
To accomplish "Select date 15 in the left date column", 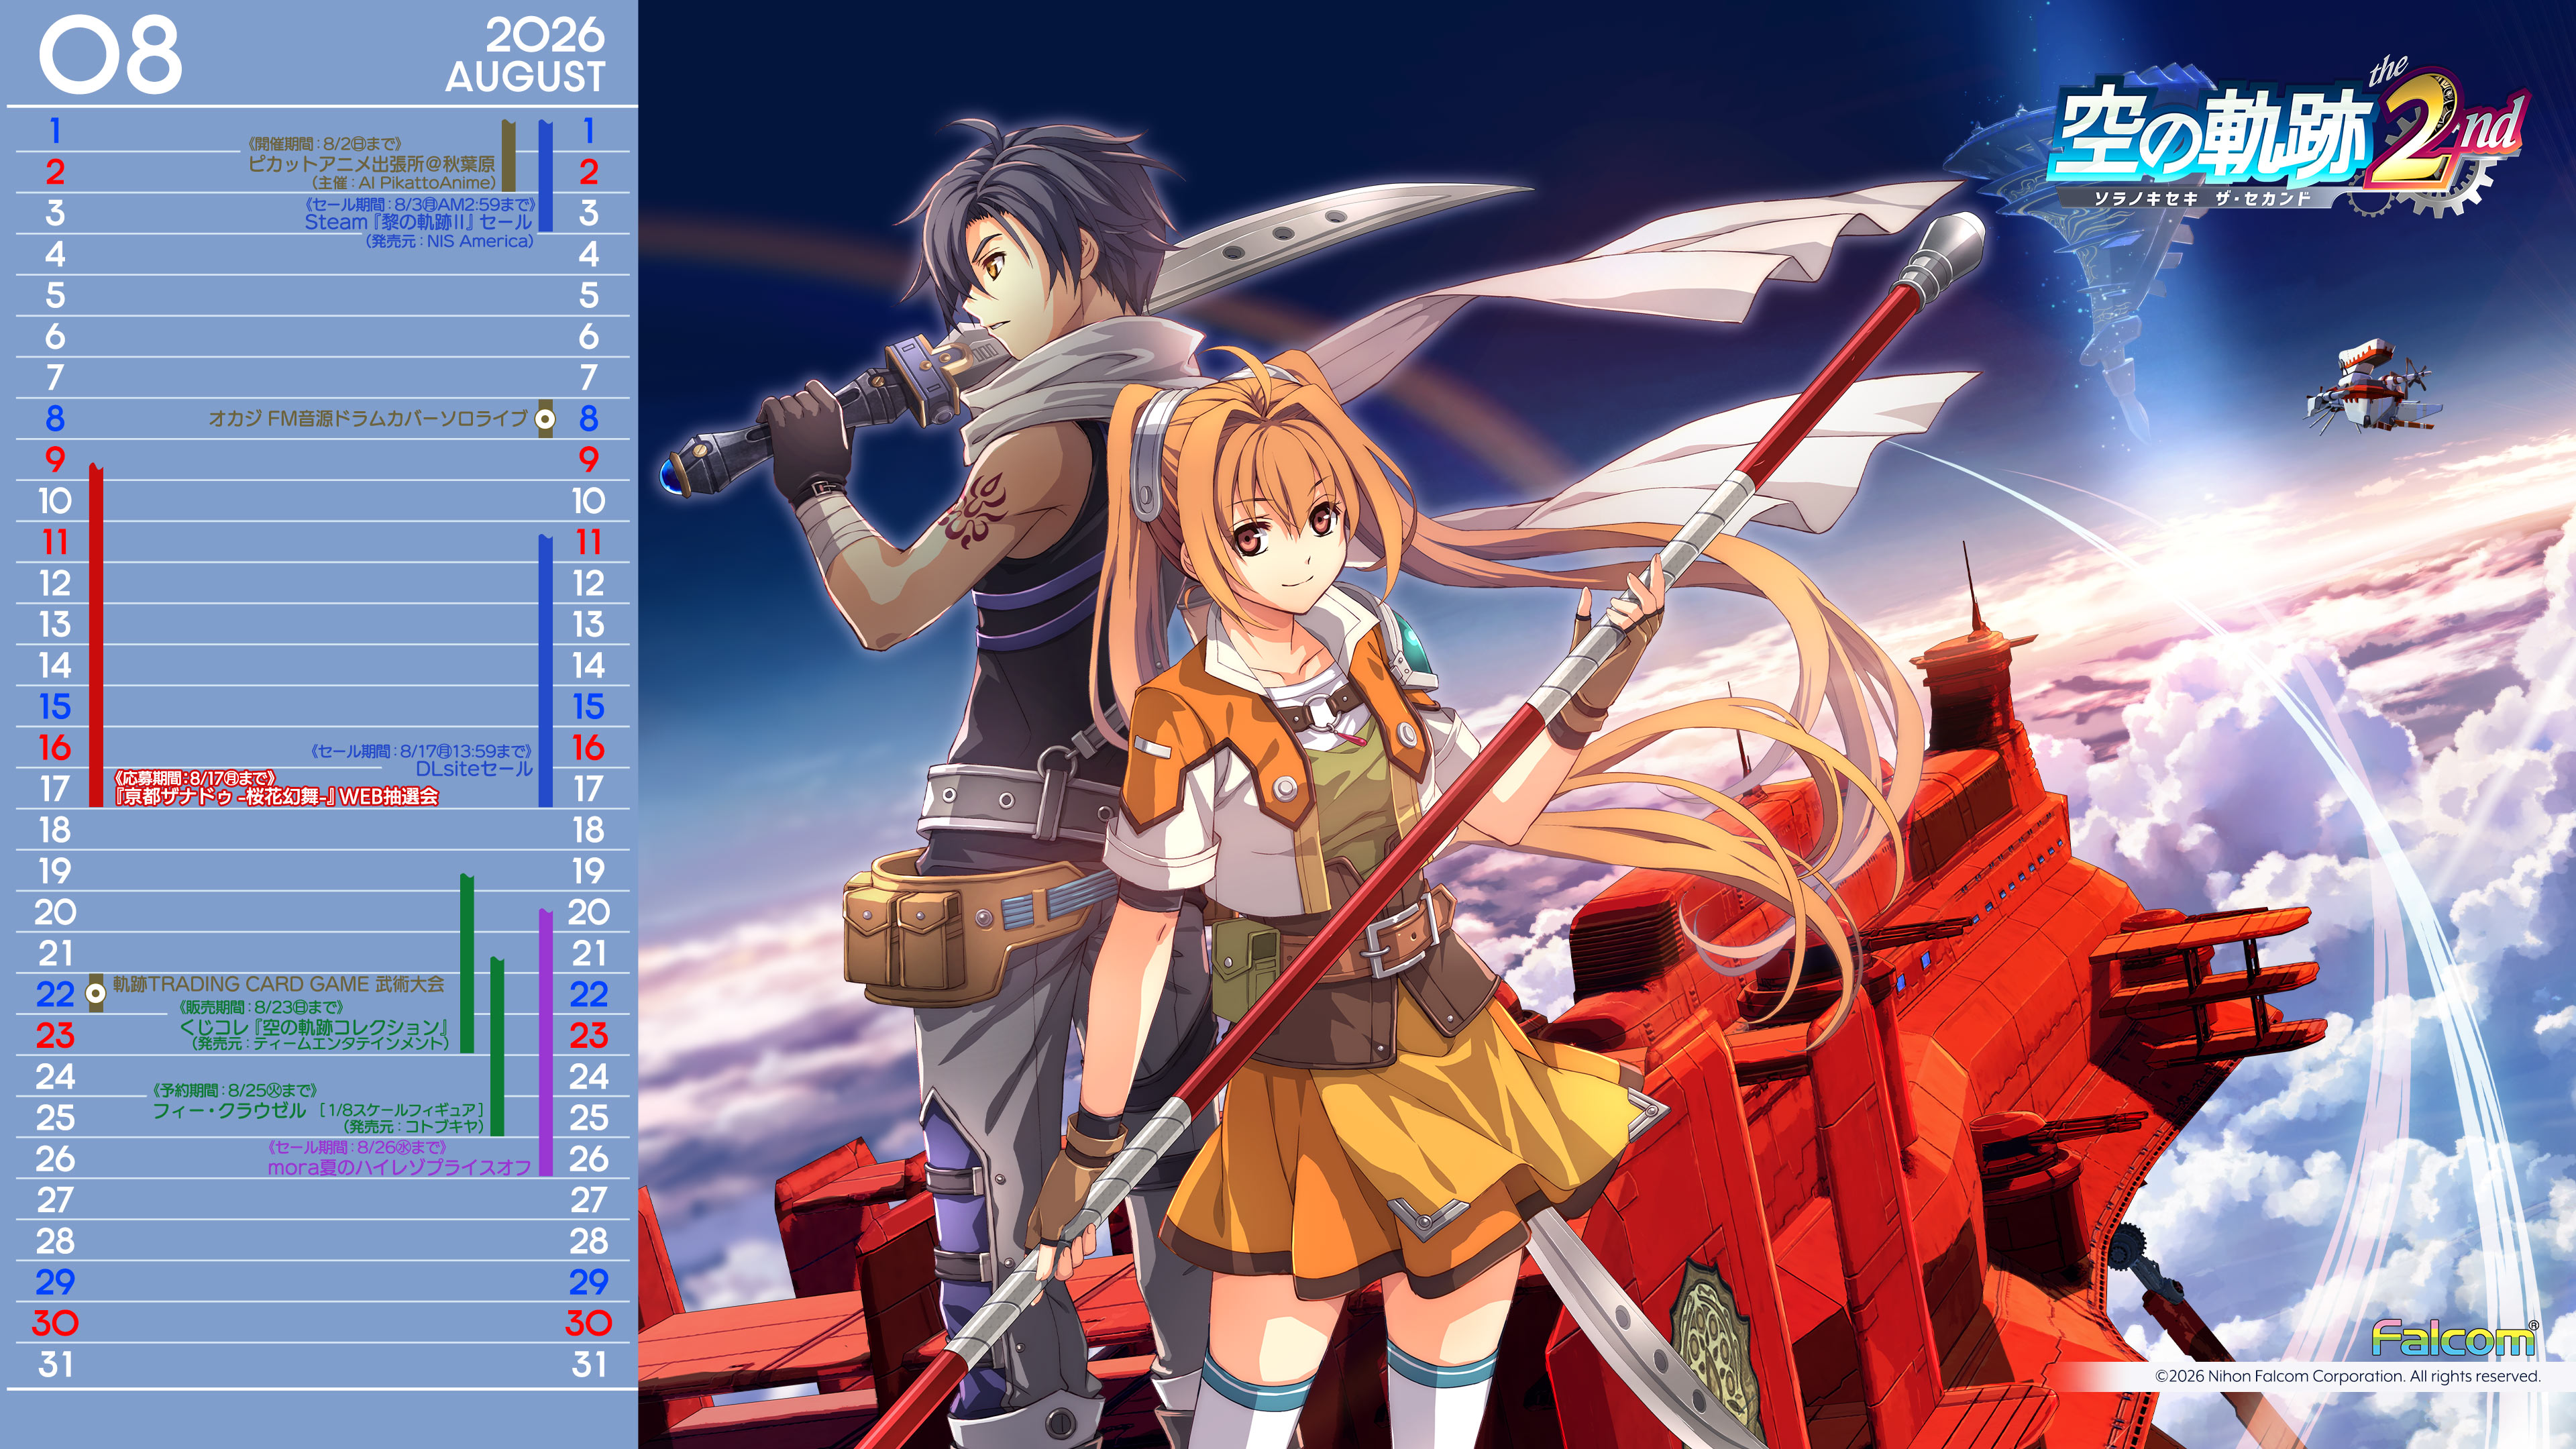I will point(55,707).
